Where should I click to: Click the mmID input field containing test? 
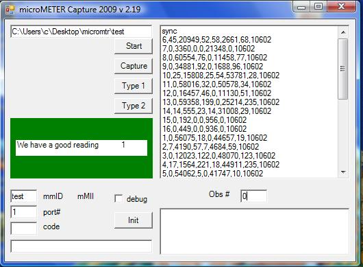pyautogui.click(x=23, y=196)
